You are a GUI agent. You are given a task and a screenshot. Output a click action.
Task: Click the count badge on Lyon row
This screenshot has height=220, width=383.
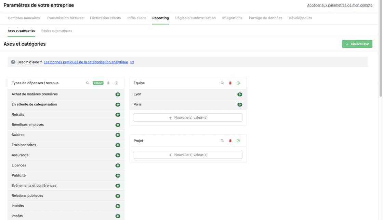coord(240,94)
